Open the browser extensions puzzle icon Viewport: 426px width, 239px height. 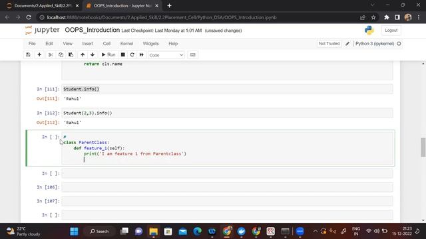click(x=386, y=17)
